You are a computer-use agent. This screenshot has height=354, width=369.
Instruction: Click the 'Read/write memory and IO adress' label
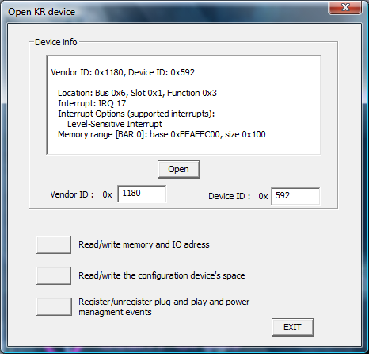point(144,244)
